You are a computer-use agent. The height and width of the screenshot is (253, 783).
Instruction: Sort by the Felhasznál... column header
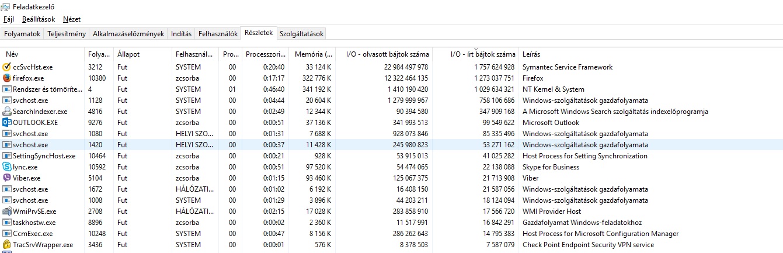click(x=196, y=54)
